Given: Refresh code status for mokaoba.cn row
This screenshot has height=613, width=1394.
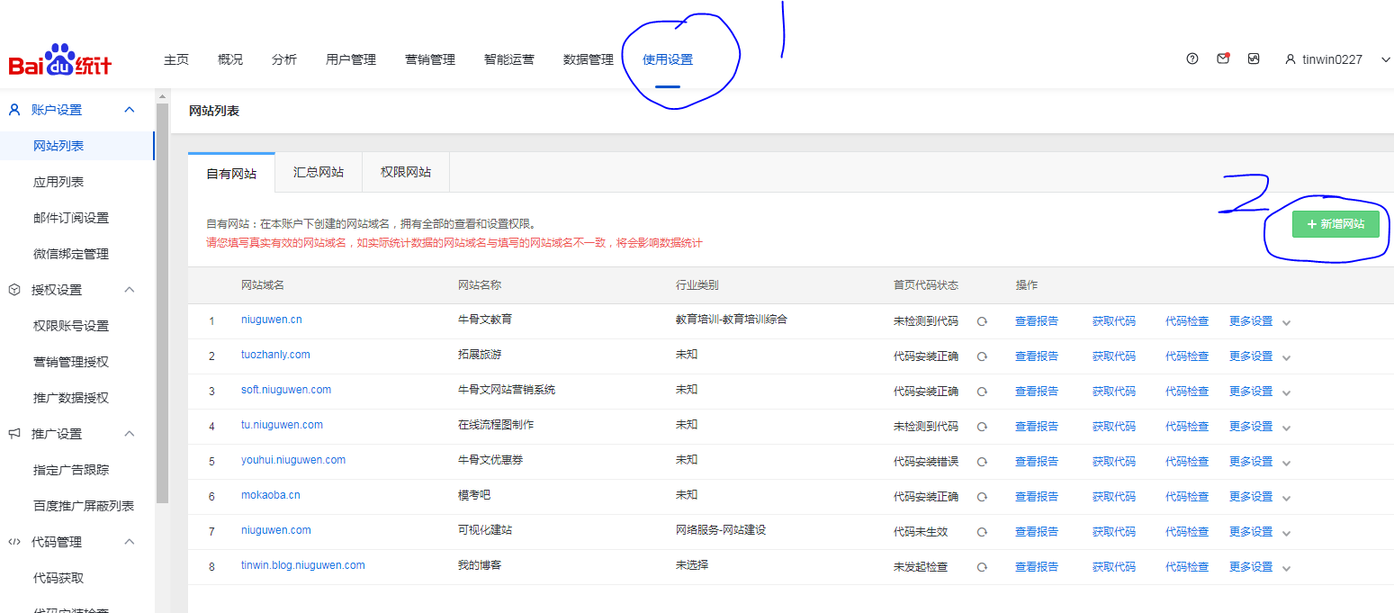Looking at the screenshot, I should (x=982, y=497).
